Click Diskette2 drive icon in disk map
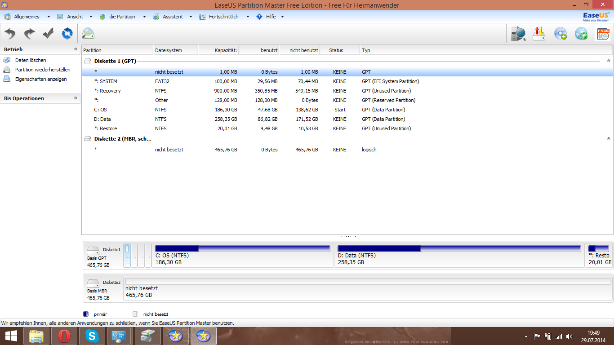Viewport: 614px width, 345px height. click(93, 283)
